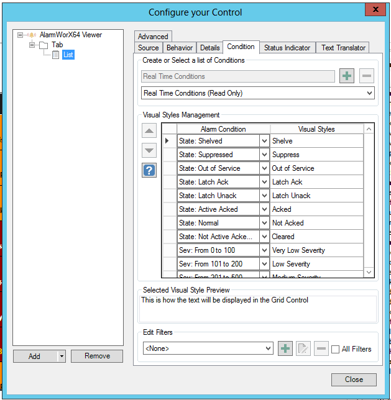Switch to the Status Indicator tab
Viewport: 391px width, 400px height.
(x=287, y=48)
